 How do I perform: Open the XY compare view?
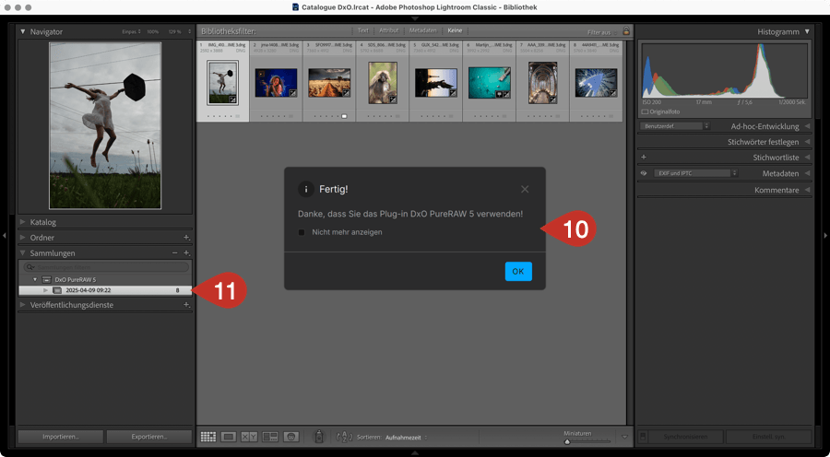[249, 437]
